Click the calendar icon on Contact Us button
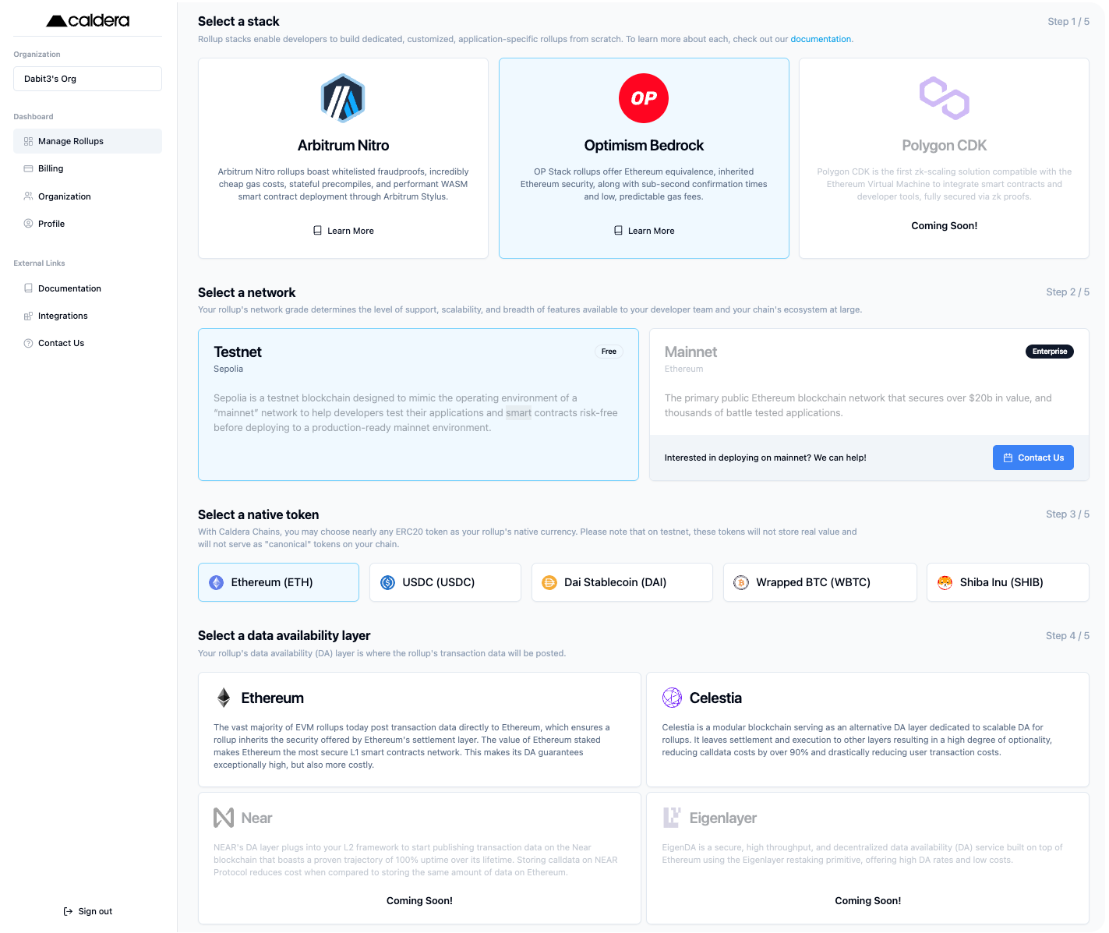 [x=1008, y=458]
